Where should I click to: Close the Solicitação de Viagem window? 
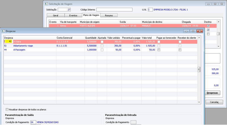tap(222, 4)
